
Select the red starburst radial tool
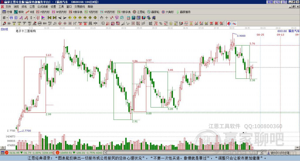[65, 24]
